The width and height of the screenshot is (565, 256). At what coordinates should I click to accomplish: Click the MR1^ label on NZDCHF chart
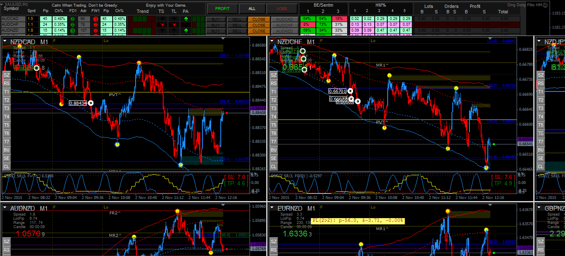click(x=382, y=65)
